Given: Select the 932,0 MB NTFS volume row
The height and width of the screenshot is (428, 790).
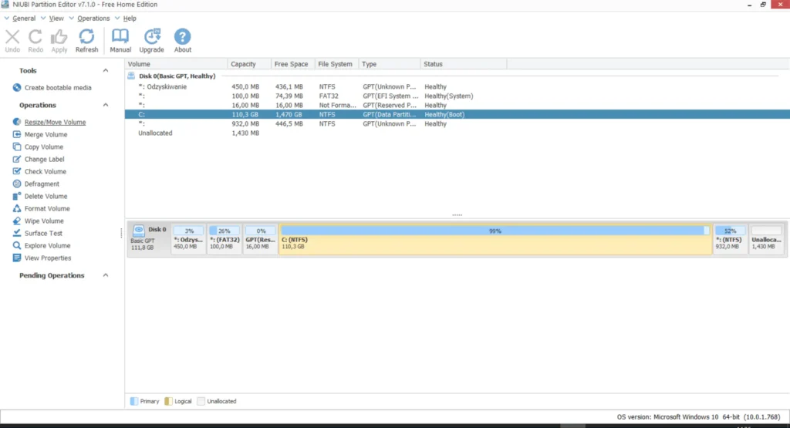Looking at the screenshot, I should click(x=457, y=123).
